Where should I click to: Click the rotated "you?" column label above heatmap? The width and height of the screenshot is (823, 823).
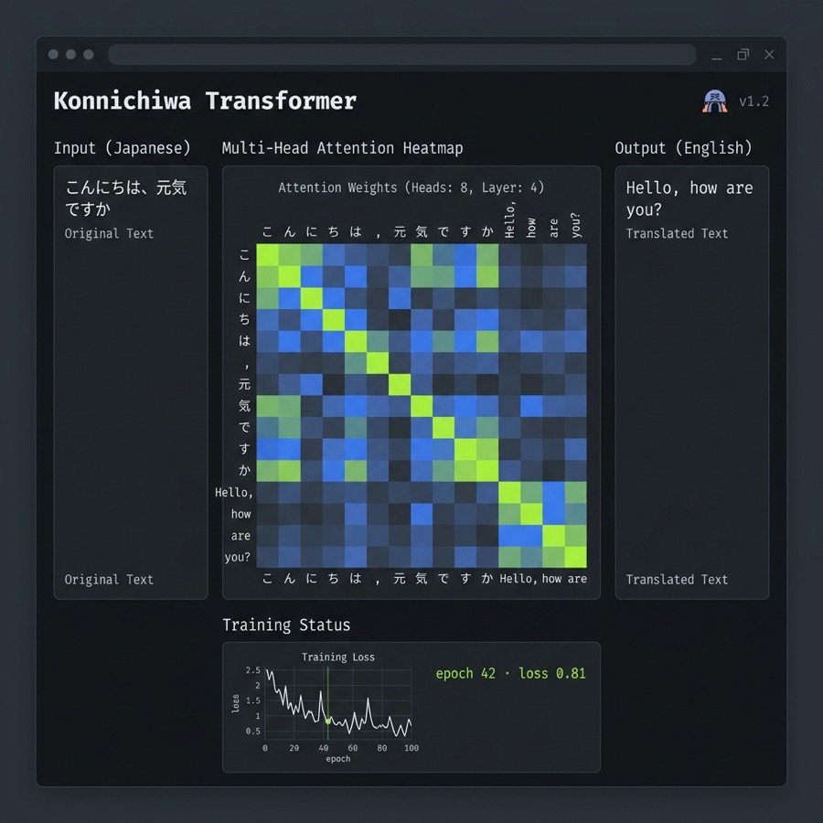(x=576, y=225)
